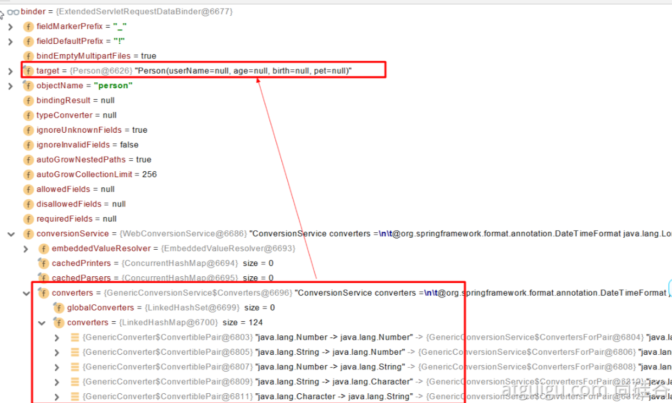
Task: Click the EmbeddedValueResolver@6693 value text
Action: click(228, 249)
